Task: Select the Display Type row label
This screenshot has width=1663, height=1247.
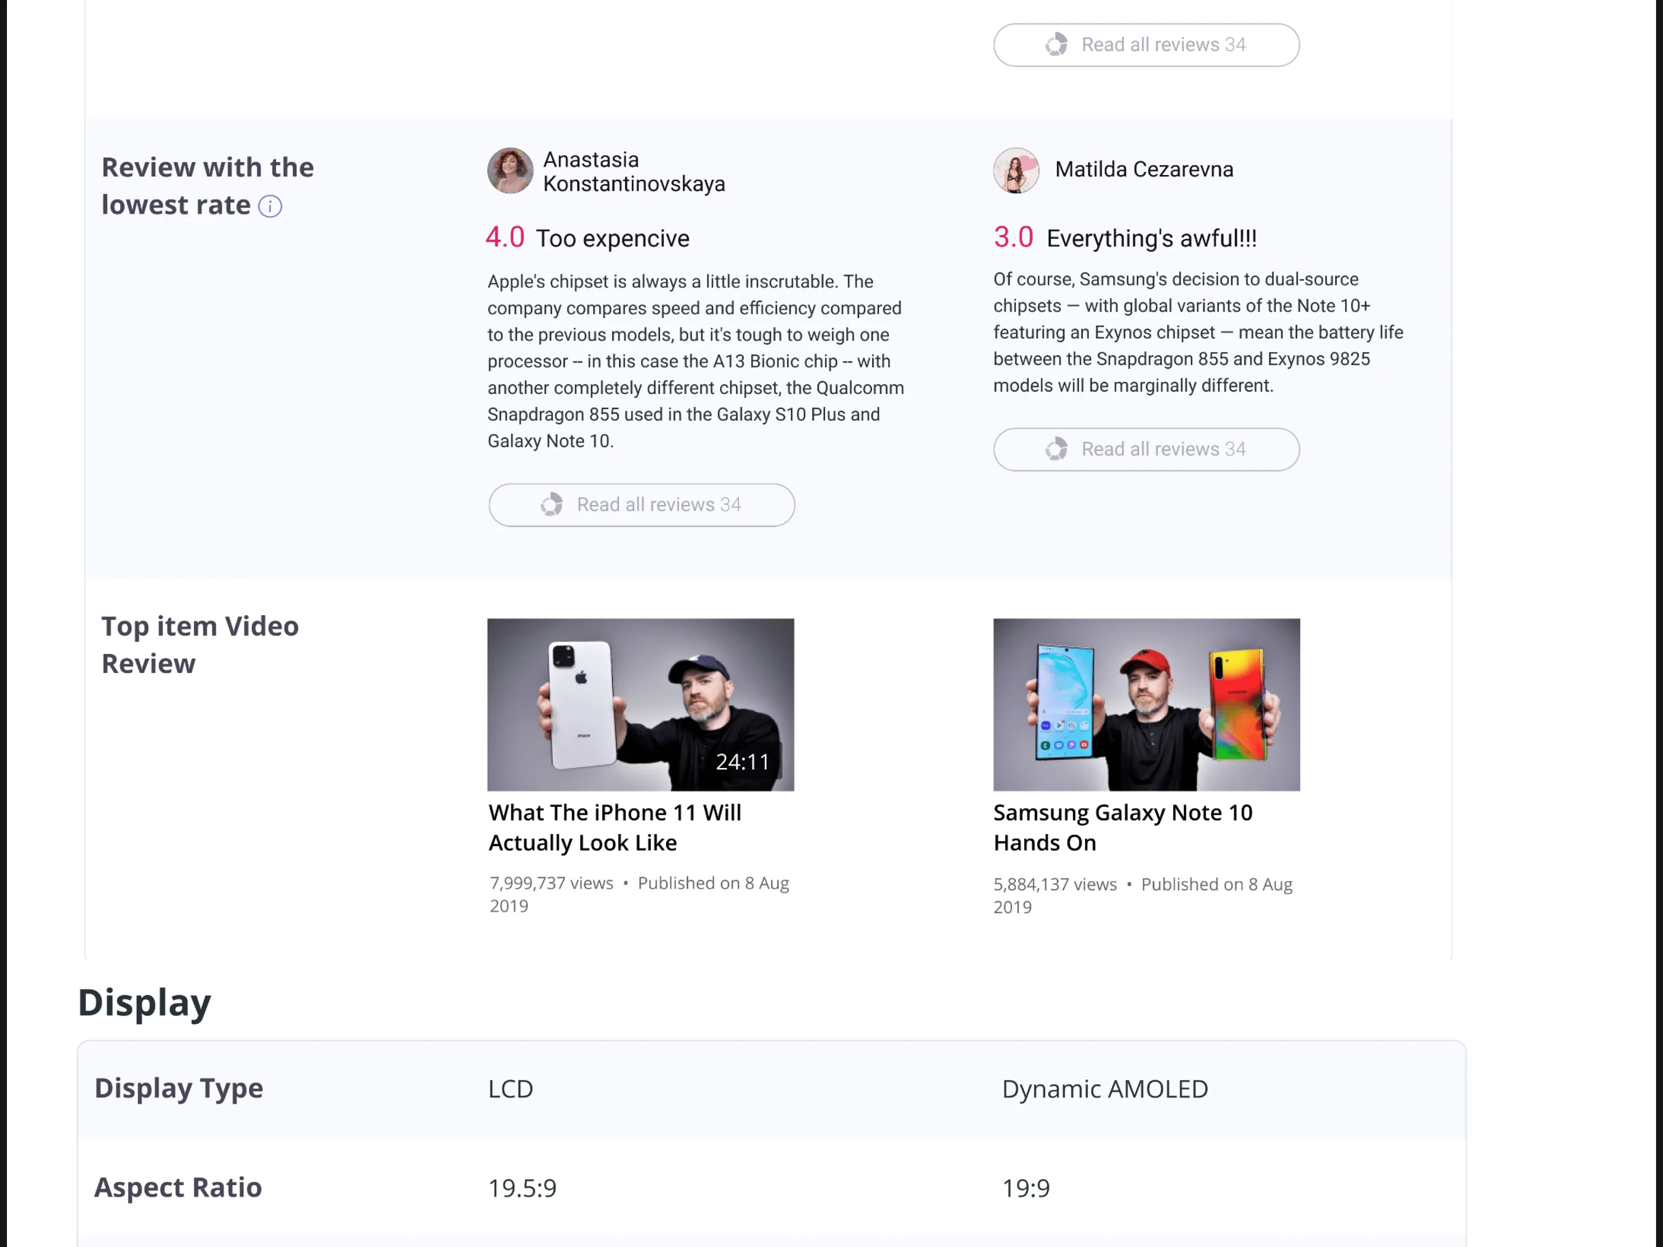Action: pos(179,1088)
